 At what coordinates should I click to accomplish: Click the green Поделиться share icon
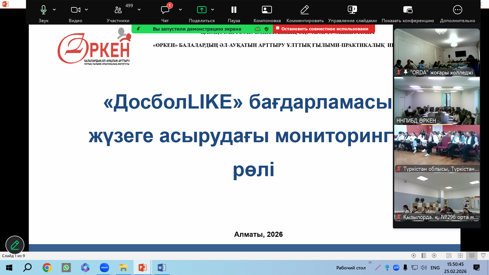[x=202, y=10]
